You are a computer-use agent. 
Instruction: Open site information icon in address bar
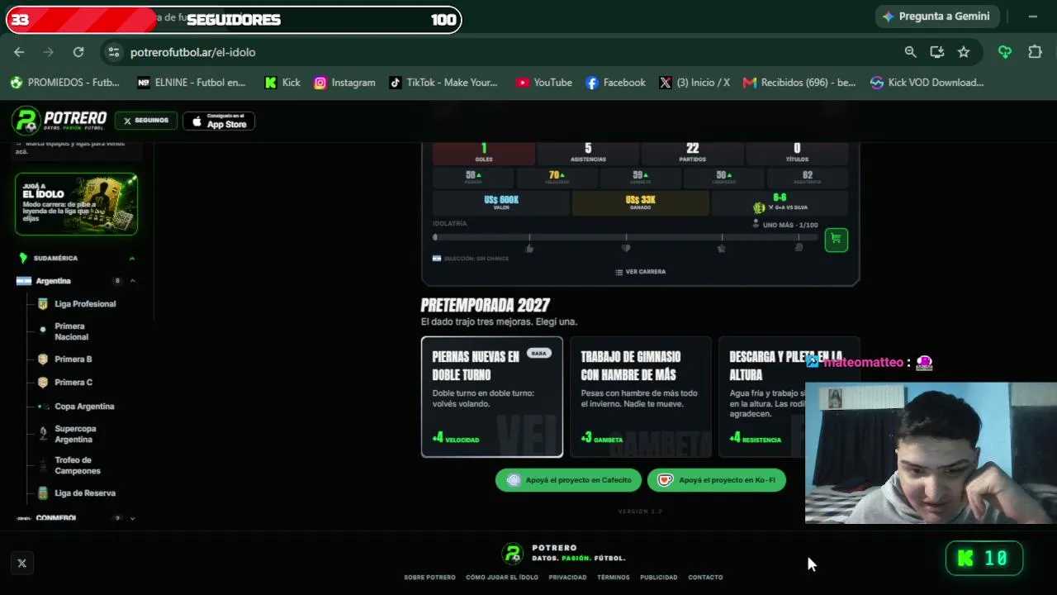[x=114, y=52]
